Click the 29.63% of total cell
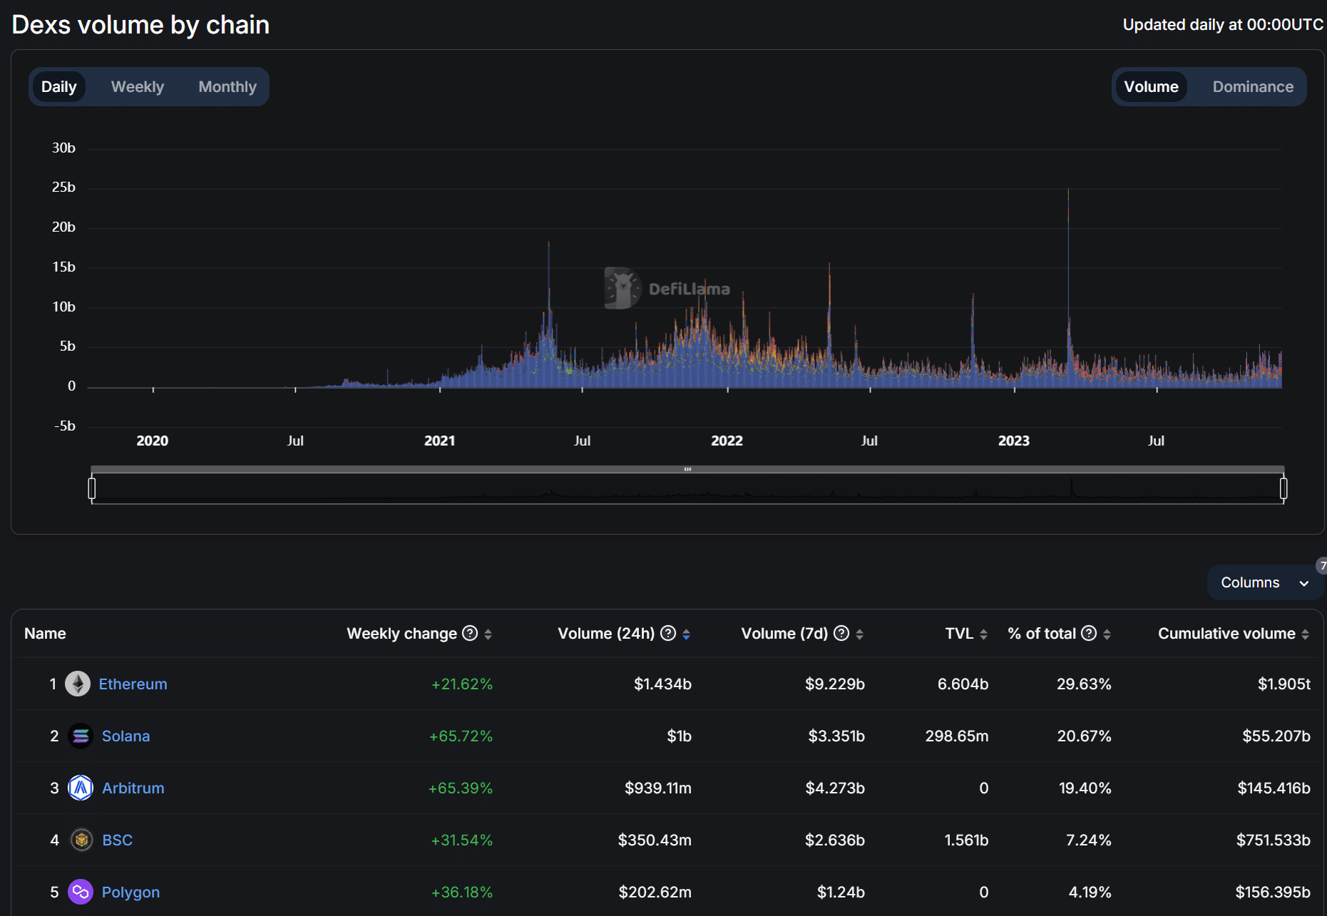The image size is (1327, 916). point(1084,684)
